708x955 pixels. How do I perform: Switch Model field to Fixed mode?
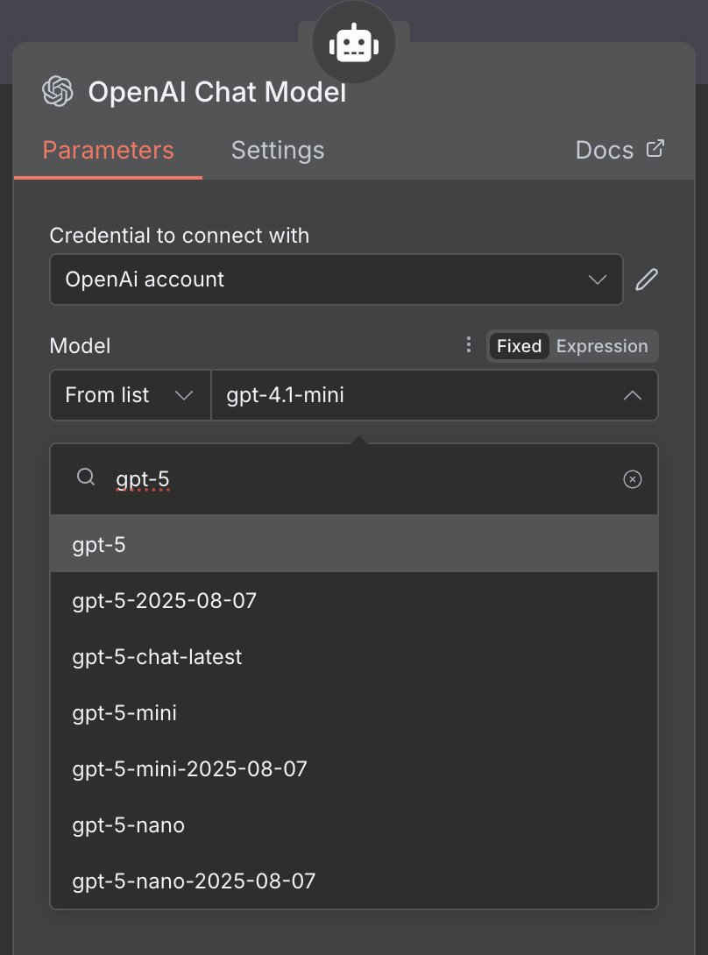pos(519,346)
